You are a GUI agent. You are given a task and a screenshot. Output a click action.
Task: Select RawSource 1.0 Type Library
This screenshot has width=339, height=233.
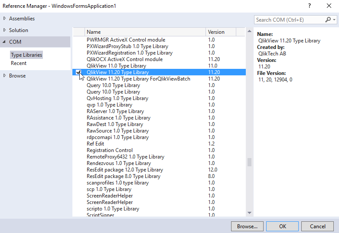159,131
